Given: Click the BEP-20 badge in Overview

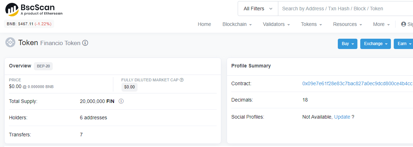Looking at the screenshot, I should point(43,66).
